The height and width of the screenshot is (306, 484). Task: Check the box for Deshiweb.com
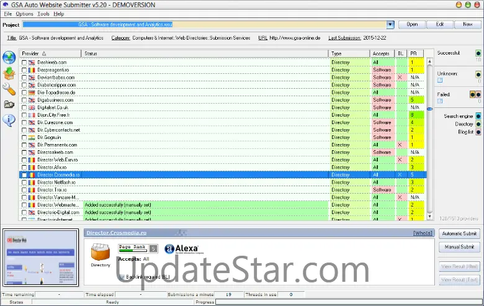[24, 62]
